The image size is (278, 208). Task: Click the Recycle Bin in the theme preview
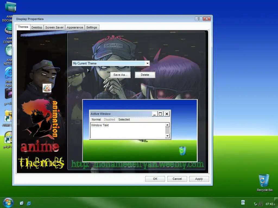182,151
